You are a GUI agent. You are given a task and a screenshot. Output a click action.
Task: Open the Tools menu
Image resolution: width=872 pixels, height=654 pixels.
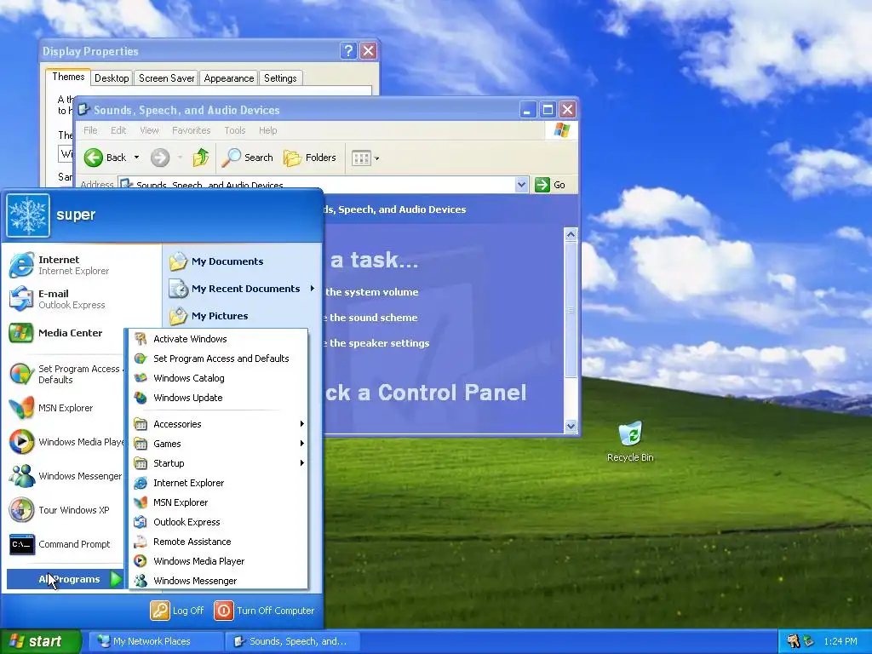(235, 130)
